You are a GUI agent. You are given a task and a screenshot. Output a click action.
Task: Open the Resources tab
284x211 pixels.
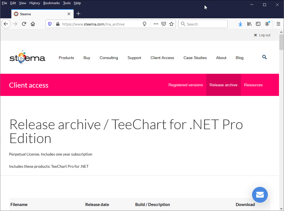pyautogui.click(x=253, y=85)
